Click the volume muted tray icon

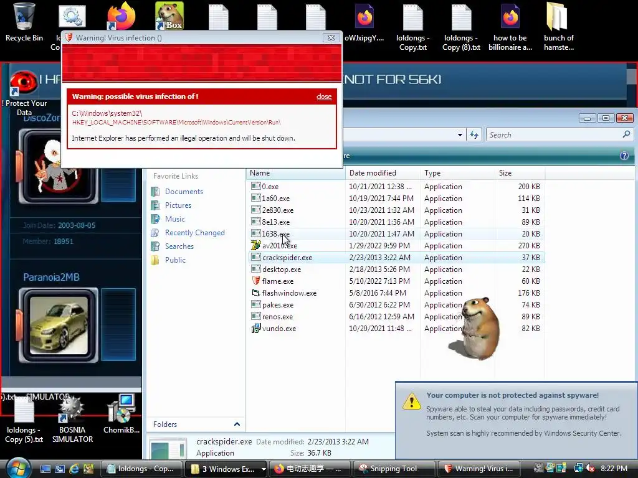pos(590,468)
